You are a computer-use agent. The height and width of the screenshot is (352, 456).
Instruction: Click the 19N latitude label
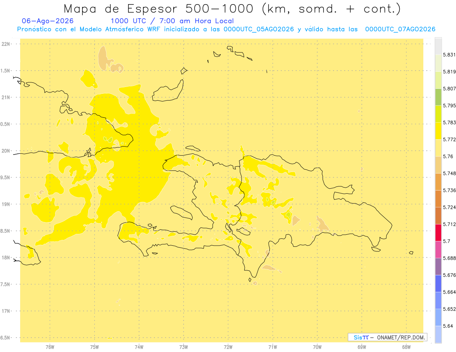point(6,204)
